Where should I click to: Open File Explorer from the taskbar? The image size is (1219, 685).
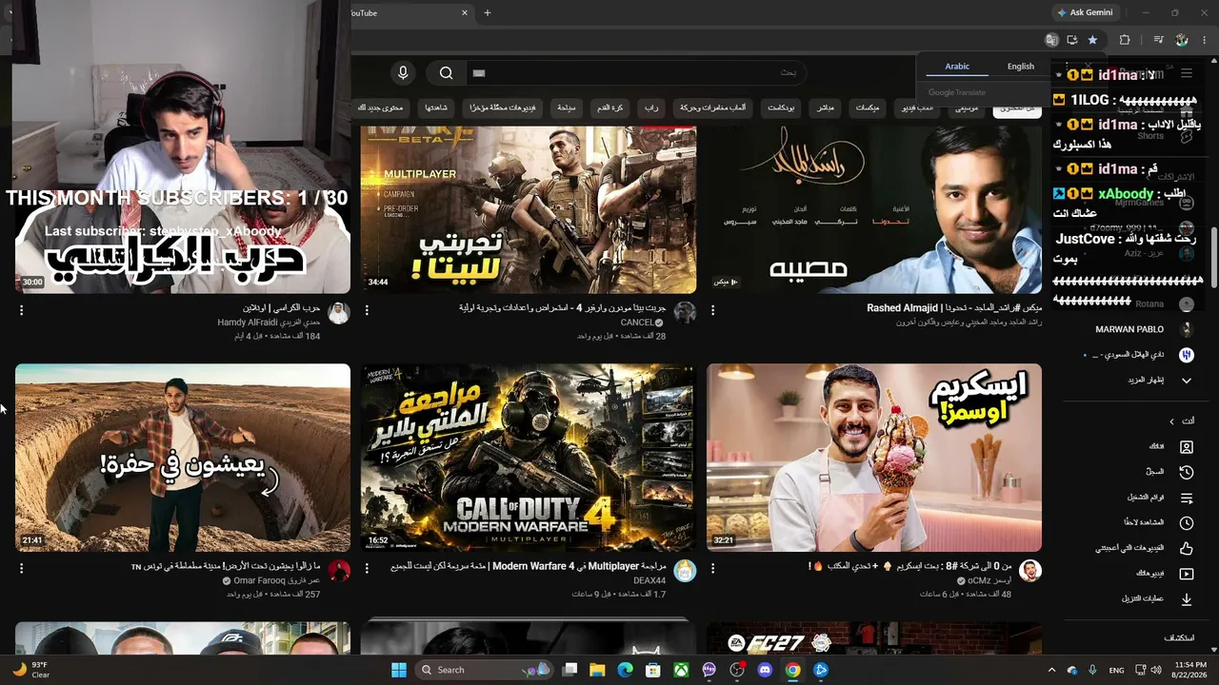(597, 670)
